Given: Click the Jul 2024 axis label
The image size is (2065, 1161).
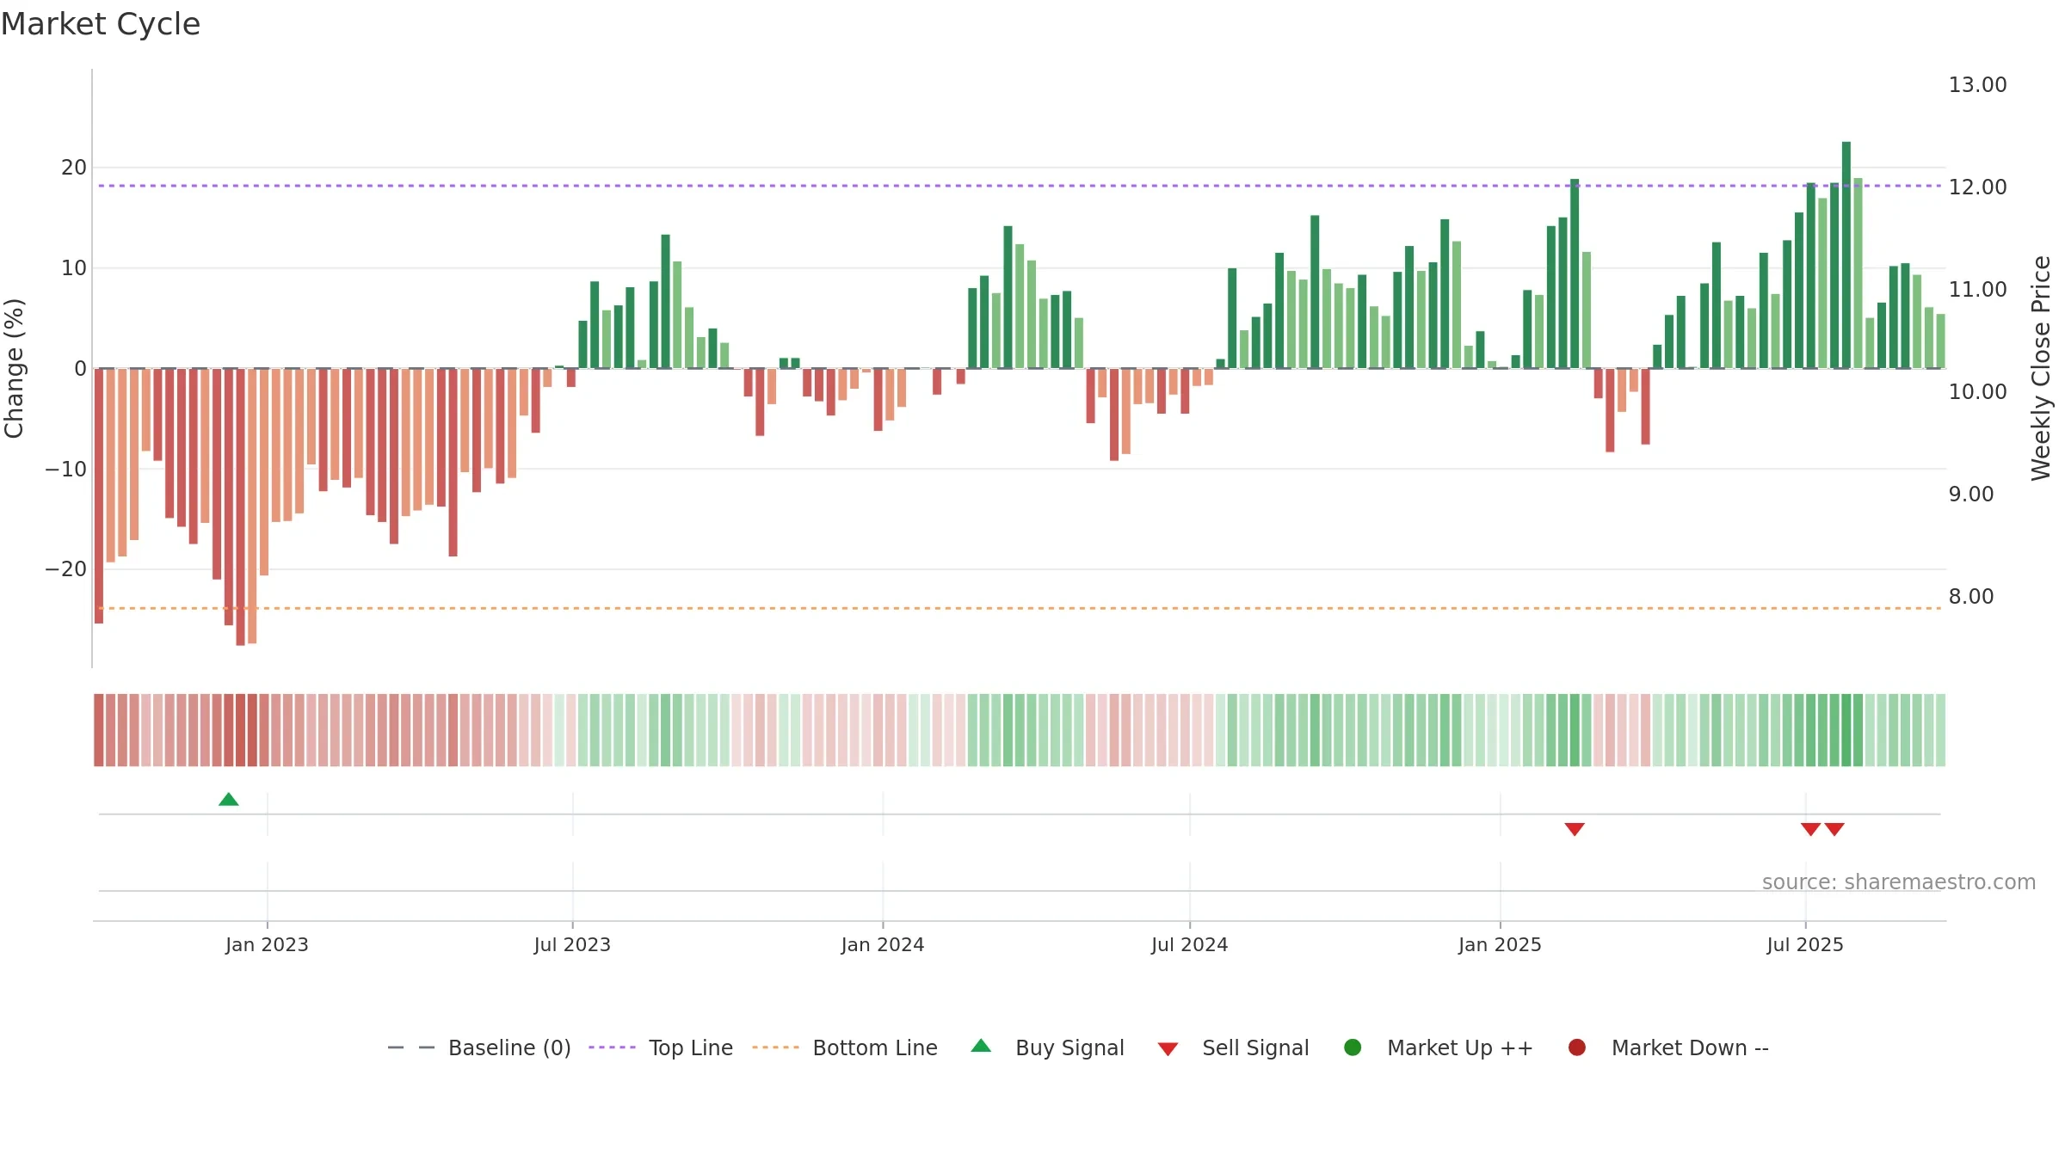Looking at the screenshot, I should tap(1190, 944).
